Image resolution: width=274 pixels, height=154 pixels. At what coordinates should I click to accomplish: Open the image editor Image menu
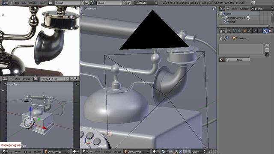click(x=27, y=79)
